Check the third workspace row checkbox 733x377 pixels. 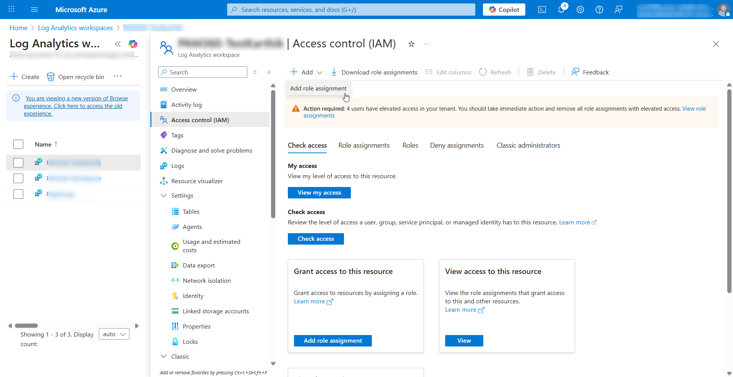point(18,194)
